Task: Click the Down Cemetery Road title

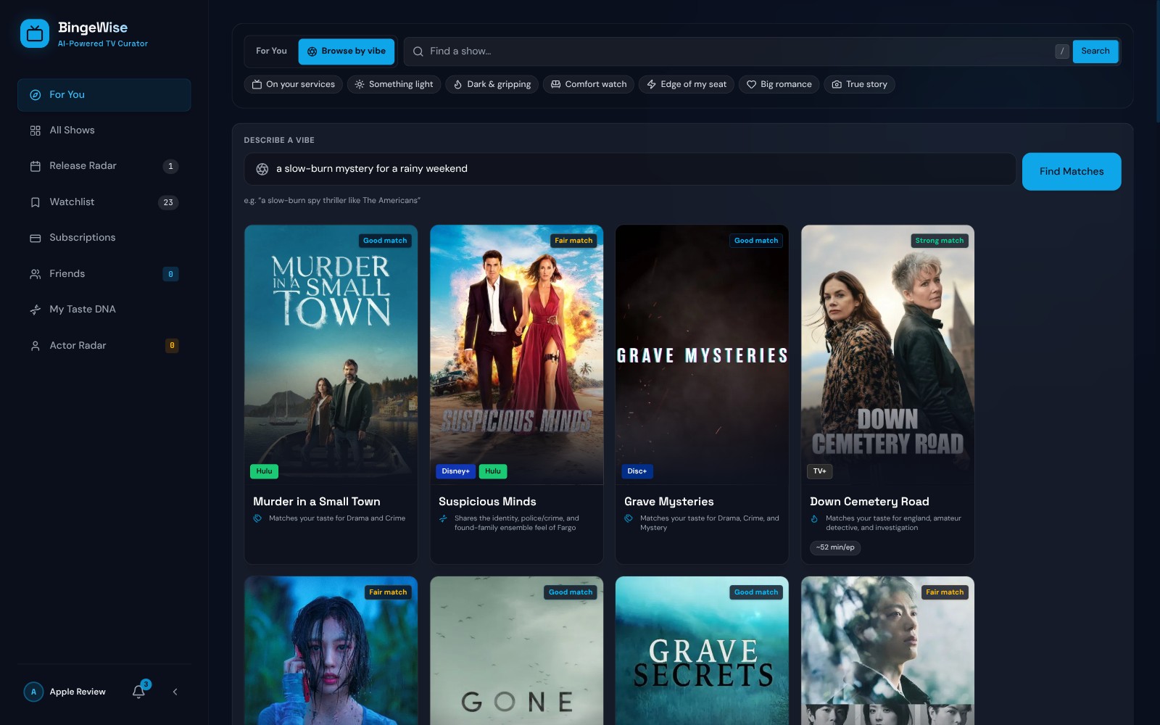Action: click(x=869, y=502)
